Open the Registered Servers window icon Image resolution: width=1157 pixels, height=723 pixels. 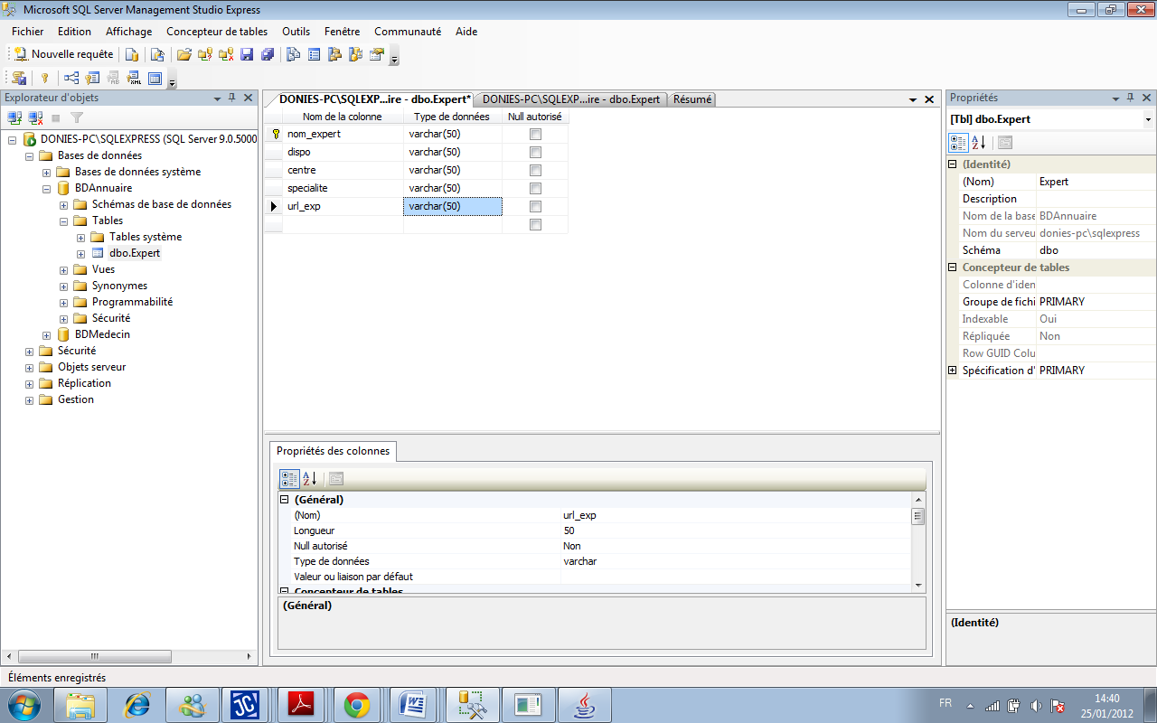point(293,54)
